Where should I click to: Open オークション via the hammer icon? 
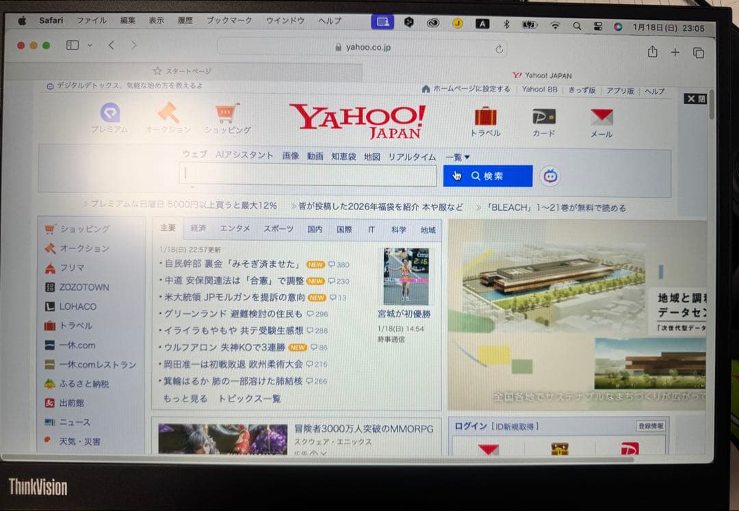click(166, 113)
